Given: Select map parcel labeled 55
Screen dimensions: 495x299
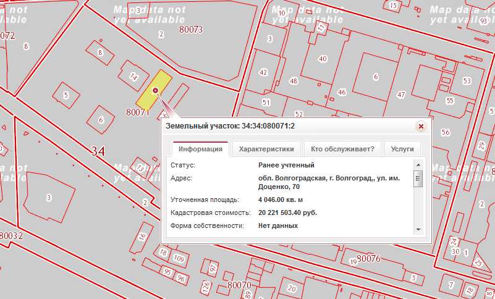Looking at the screenshot, I should click(x=450, y=101).
